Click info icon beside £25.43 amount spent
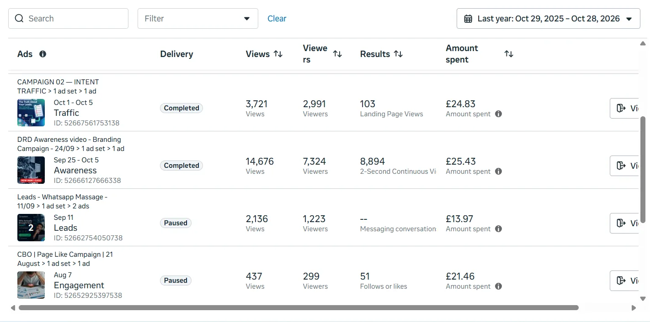 (x=499, y=171)
